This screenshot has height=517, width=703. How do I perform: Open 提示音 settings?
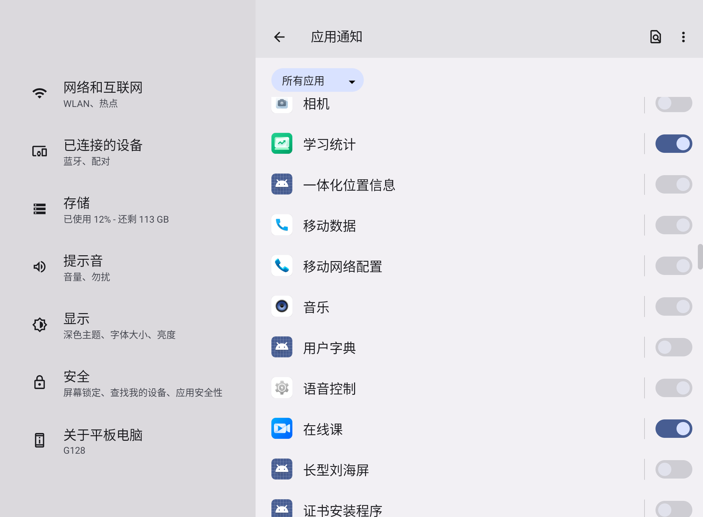pyautogui.click(x=128, y=267)
